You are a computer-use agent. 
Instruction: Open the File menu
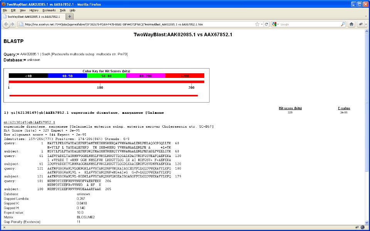click(5, 10)
